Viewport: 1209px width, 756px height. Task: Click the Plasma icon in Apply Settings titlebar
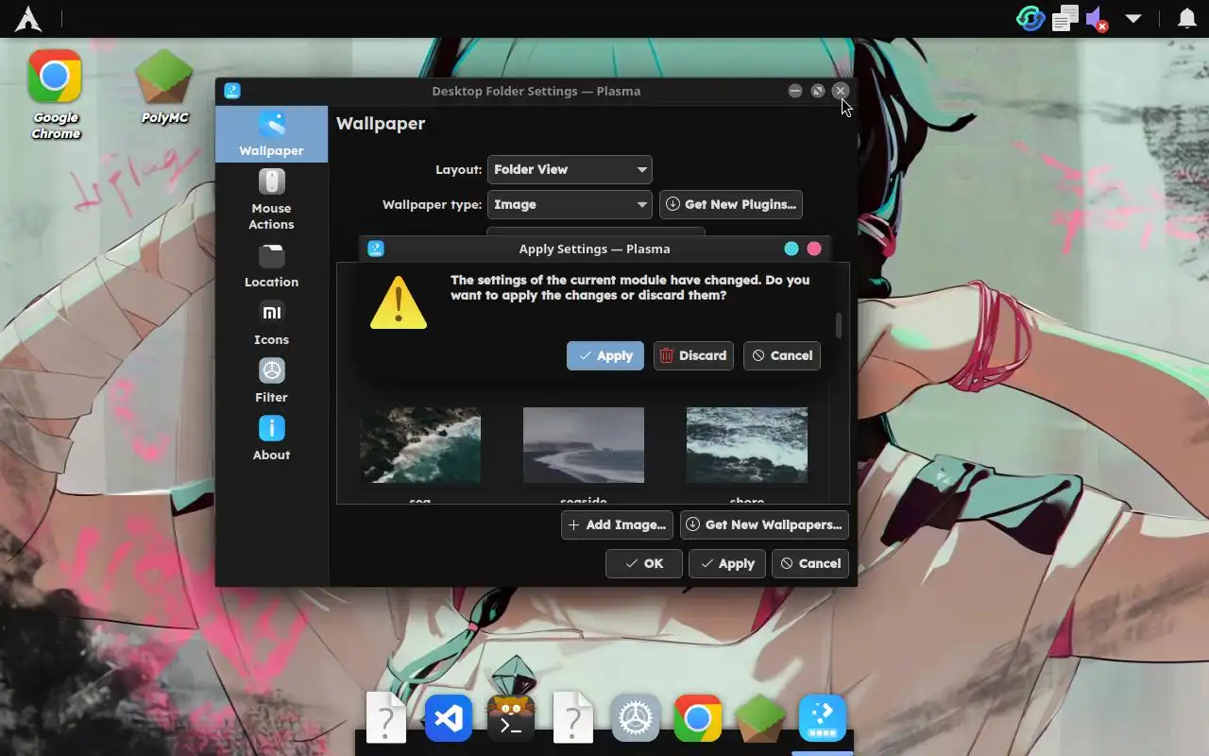click(x=376, y=249)
